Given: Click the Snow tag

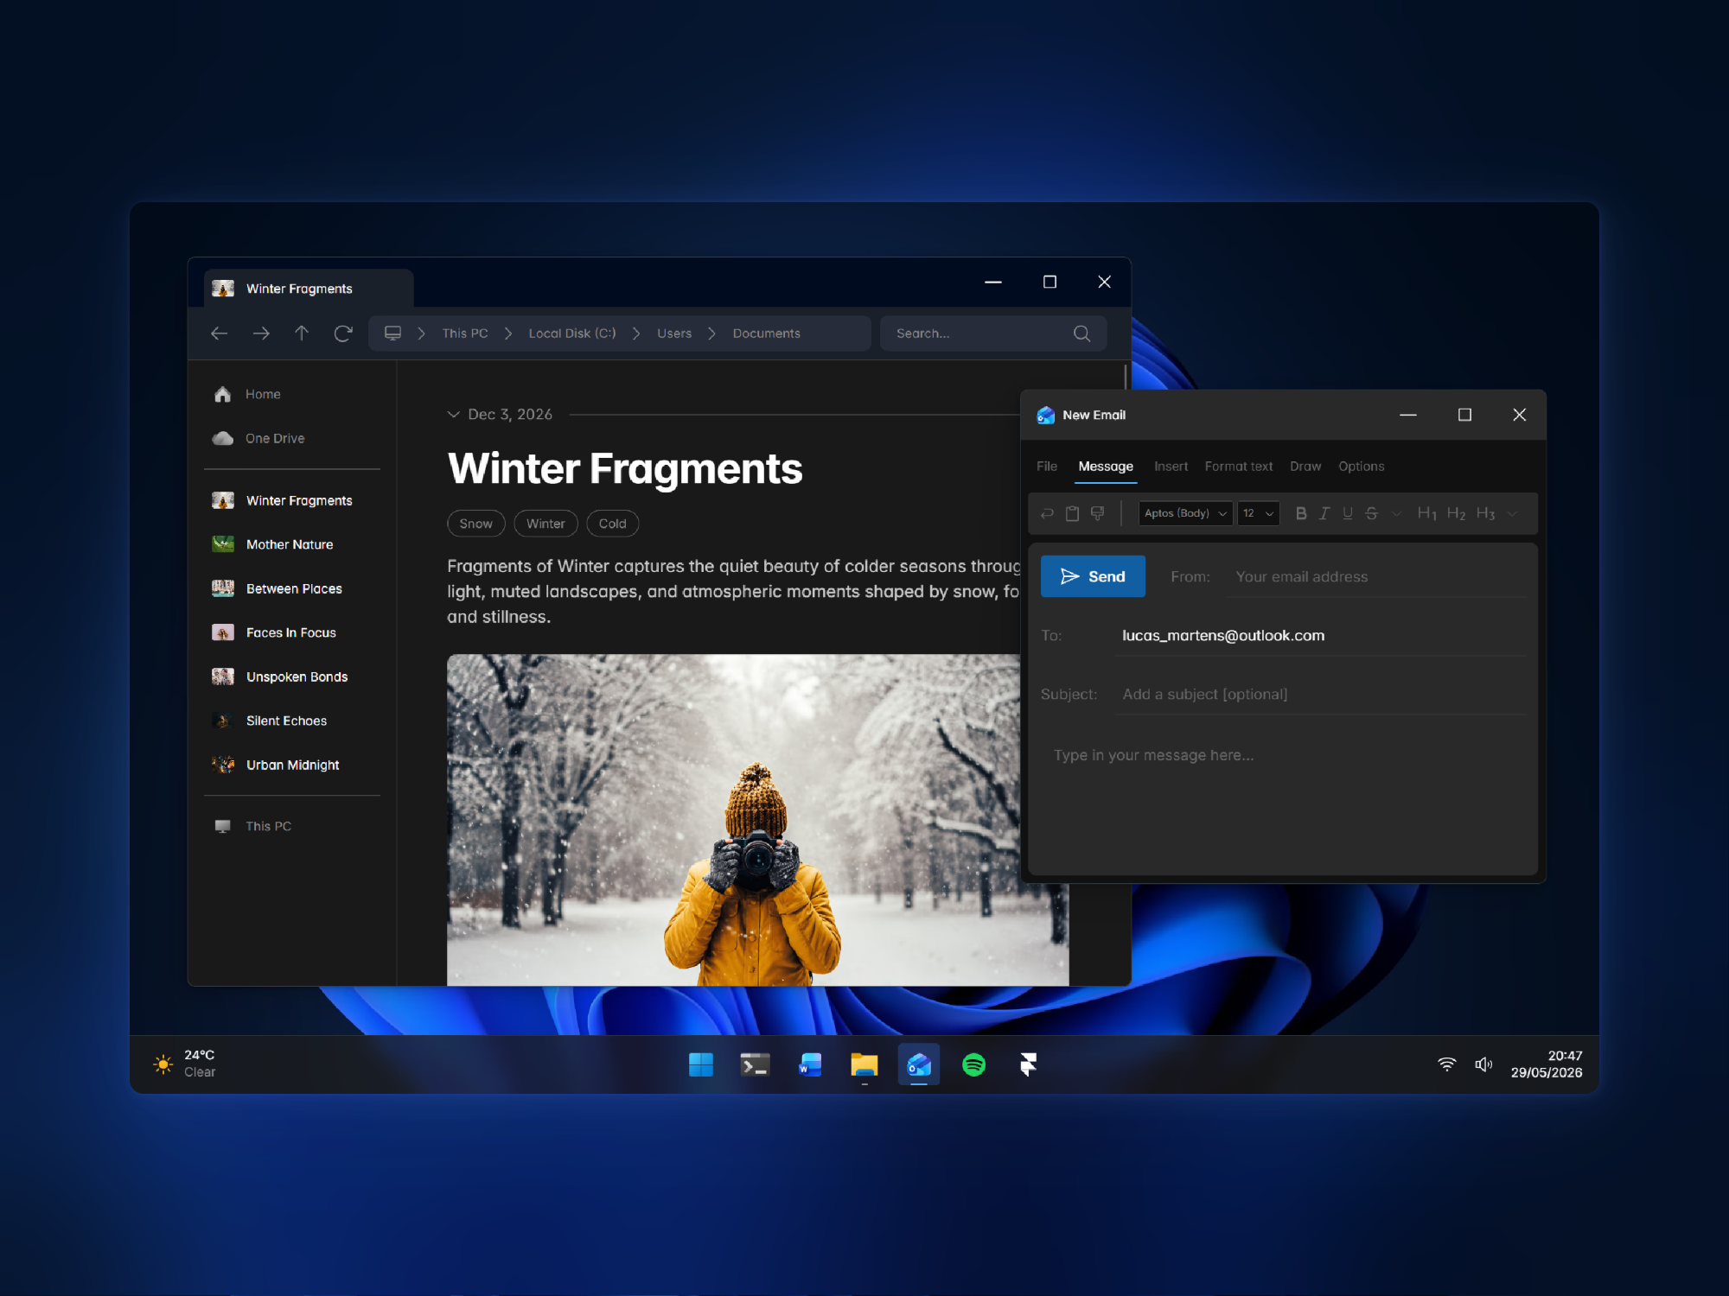Looking at the screenshot, I should click(x=476, y=524).
